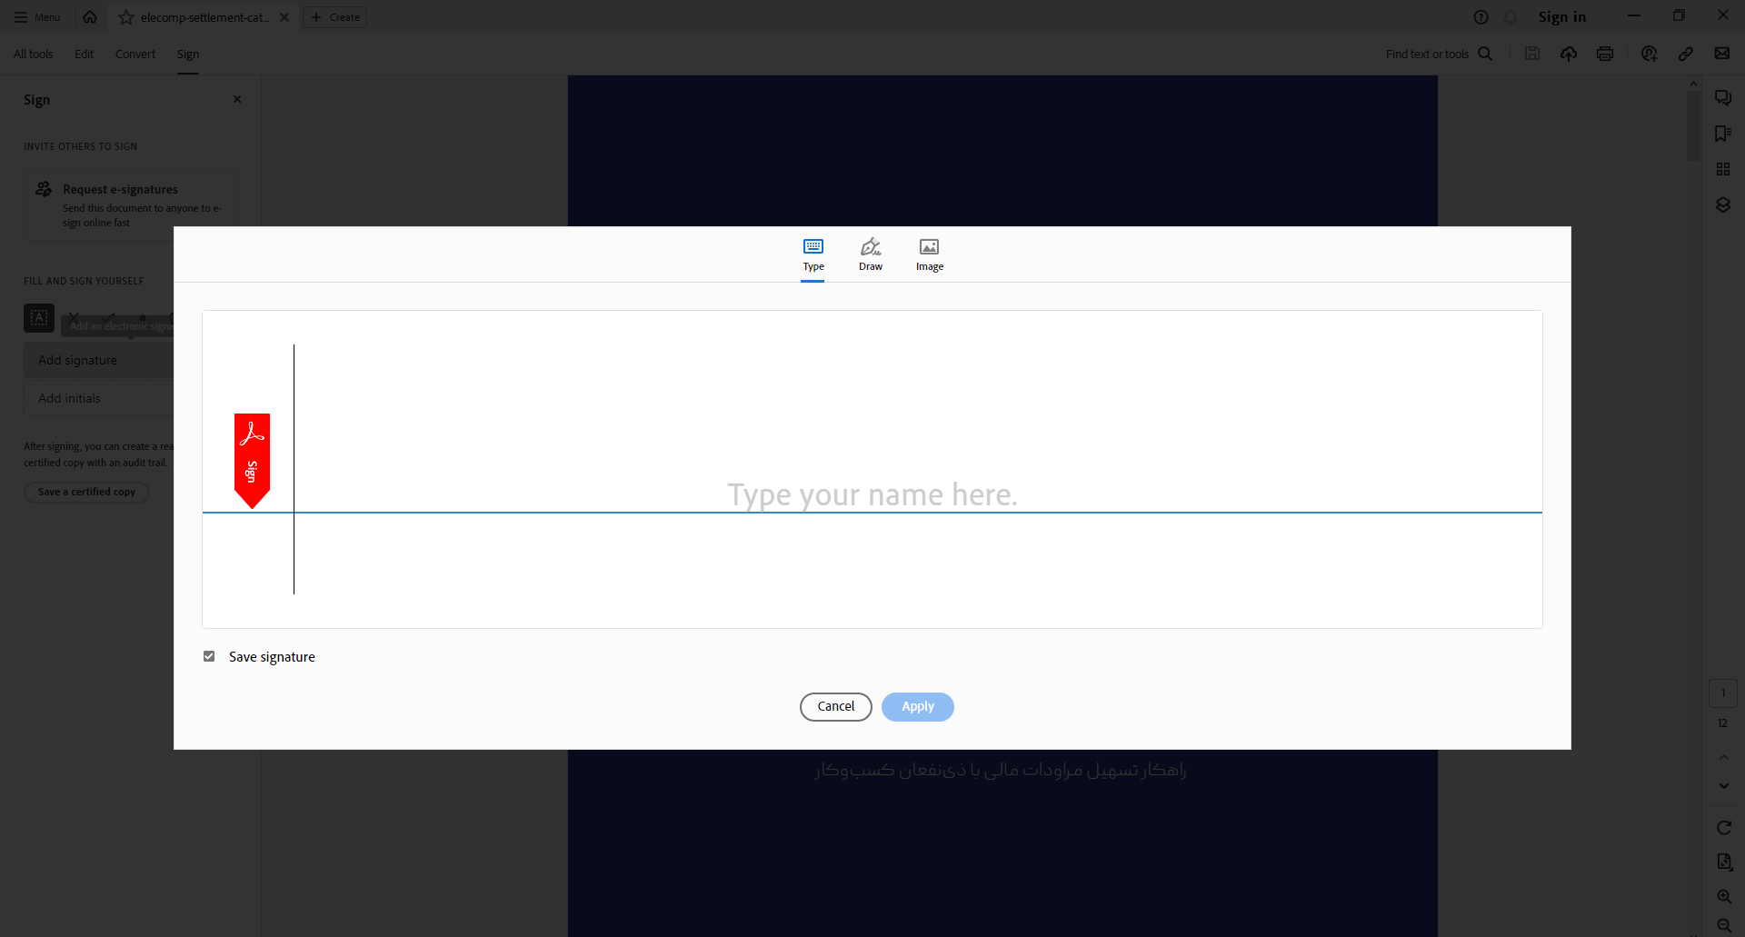Open the hamburger Menu
The width and height of the screenshot is (1745, 937).
tap(37, 17)
